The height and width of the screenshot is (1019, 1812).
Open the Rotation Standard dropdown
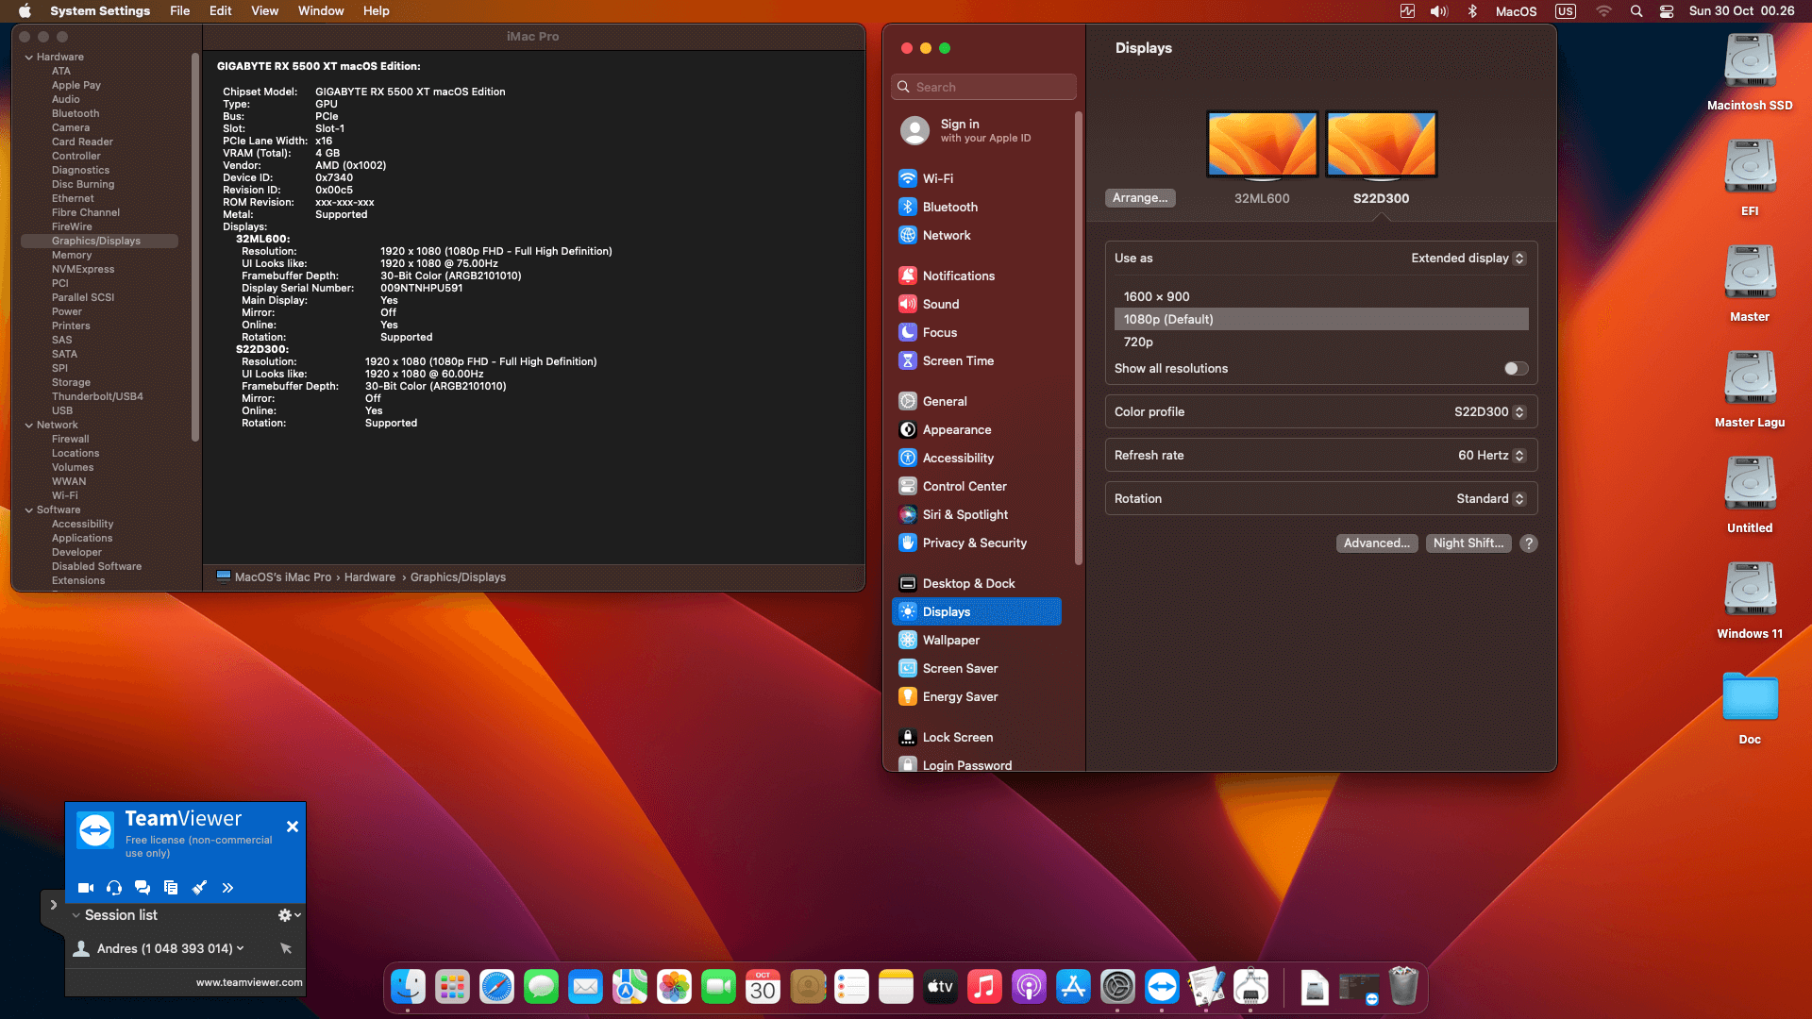(x=1490, y=499)
